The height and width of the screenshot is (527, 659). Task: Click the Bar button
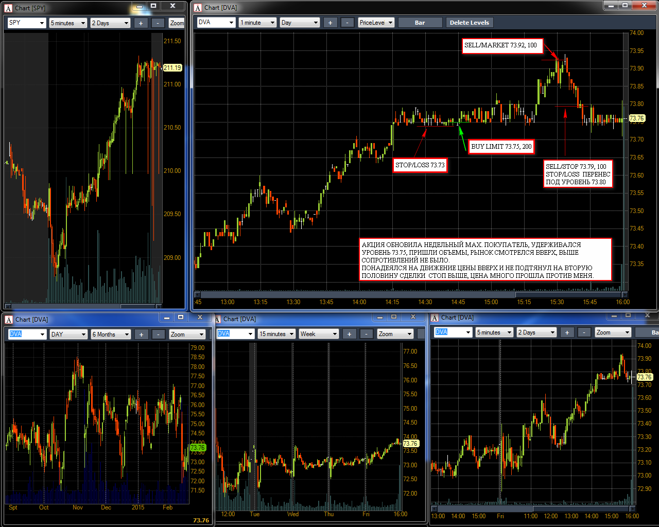420,22
